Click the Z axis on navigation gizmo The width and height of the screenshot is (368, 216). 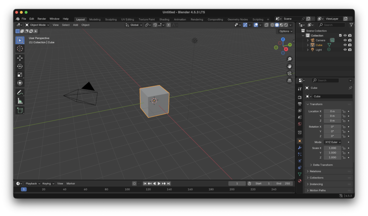(x=283, y=40)
